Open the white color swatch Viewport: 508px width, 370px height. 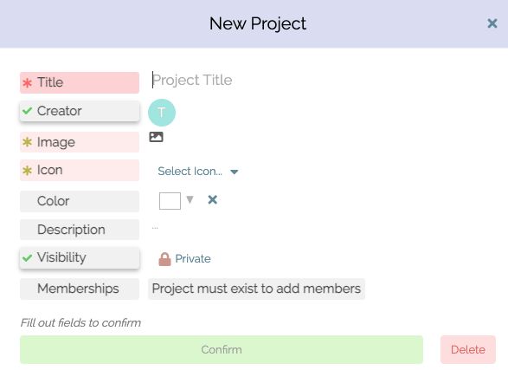coord(170,201)
